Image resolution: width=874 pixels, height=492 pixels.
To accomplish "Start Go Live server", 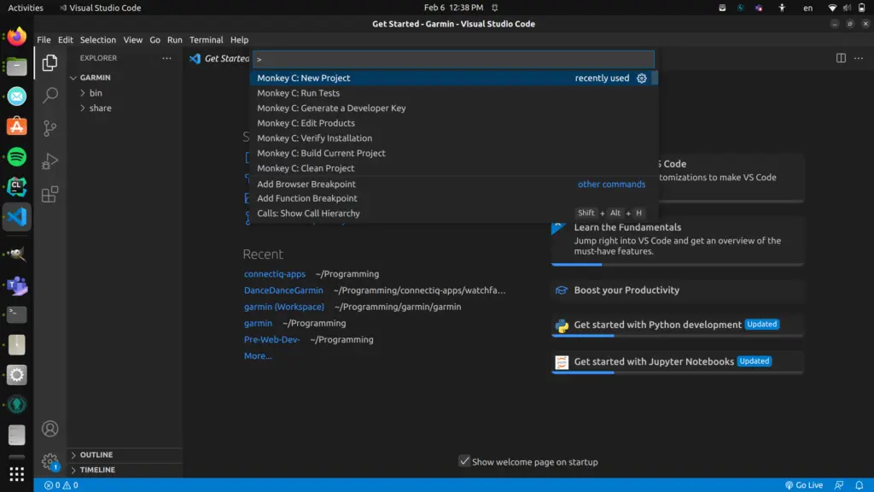I will point(804,485).
